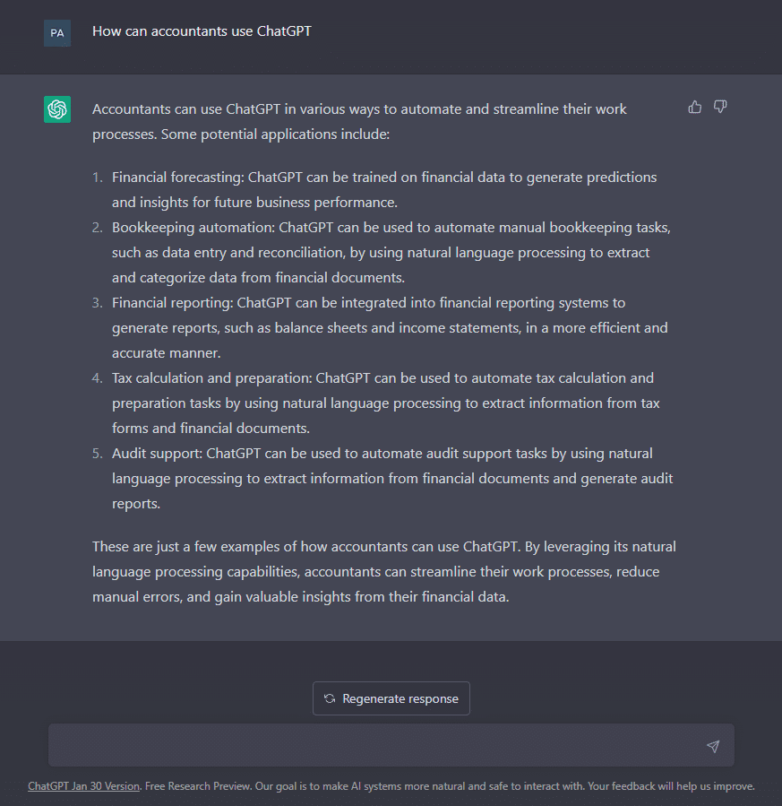
Task: Click the feedback will help us improve text
Action: coord(671,786)
